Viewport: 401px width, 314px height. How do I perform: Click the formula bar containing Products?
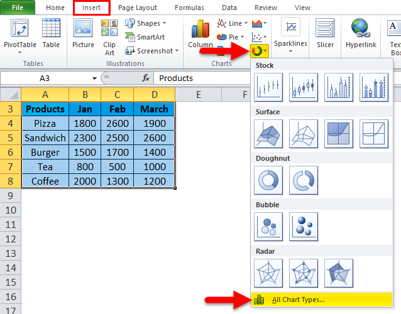pos(202,78)
